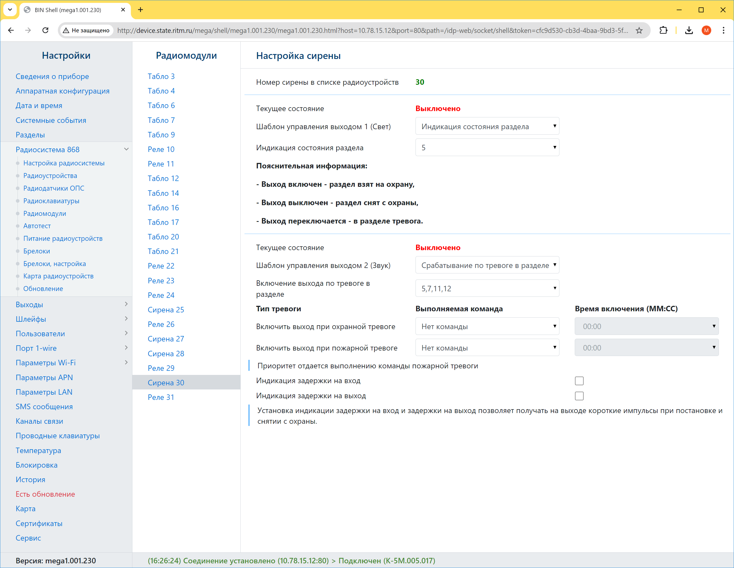Open Автотест submenu
The height and width of the screenshot is (568, 734).
coord(37,226)
